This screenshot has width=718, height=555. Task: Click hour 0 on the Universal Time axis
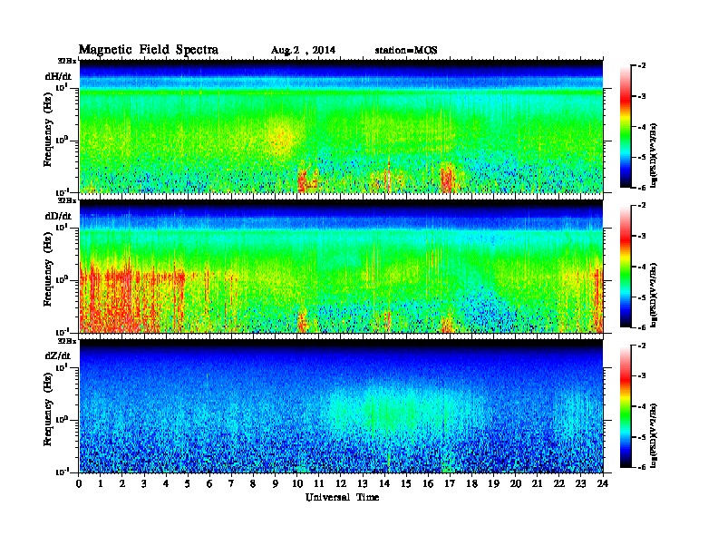(x=79, y=483)
